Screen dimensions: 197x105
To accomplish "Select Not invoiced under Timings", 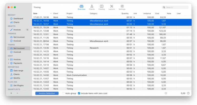I will (19, 37).
